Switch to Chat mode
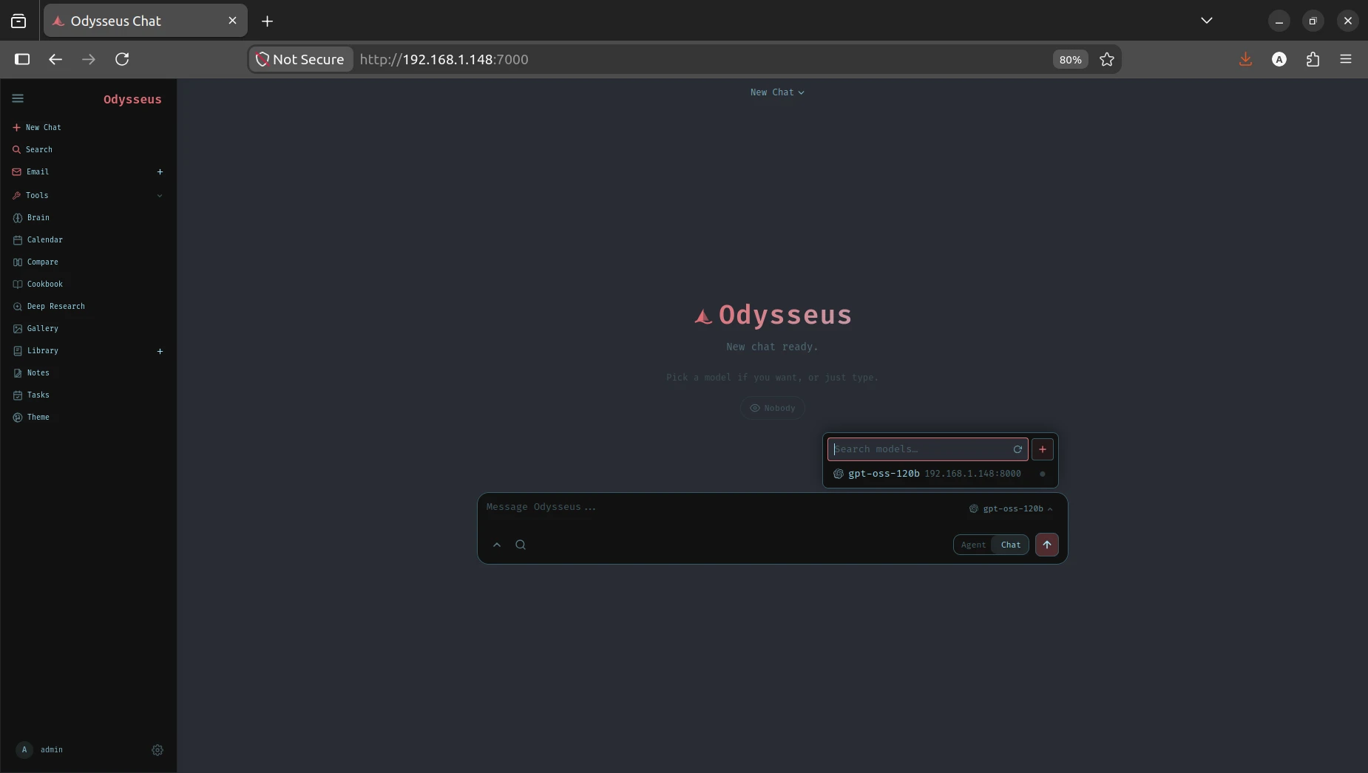The image size is (1368, 773). 1011,545
